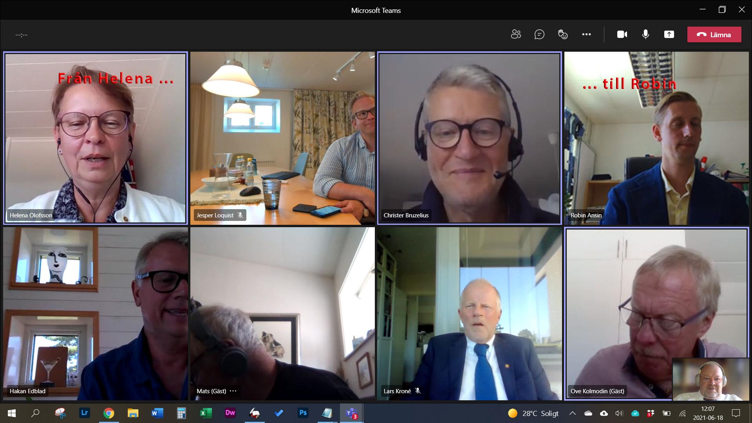This screenshot has height=423, width=752.
Task: Open raise hand and reactions
Action: tap(563, 34)
